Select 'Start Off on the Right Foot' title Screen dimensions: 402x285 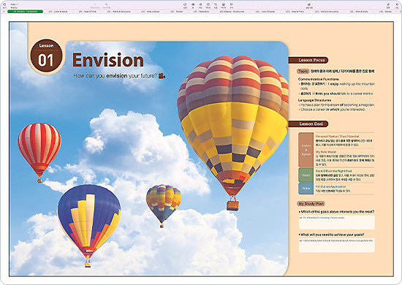point(334,171)
